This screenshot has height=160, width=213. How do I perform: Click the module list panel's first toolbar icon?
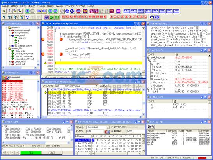149,127
